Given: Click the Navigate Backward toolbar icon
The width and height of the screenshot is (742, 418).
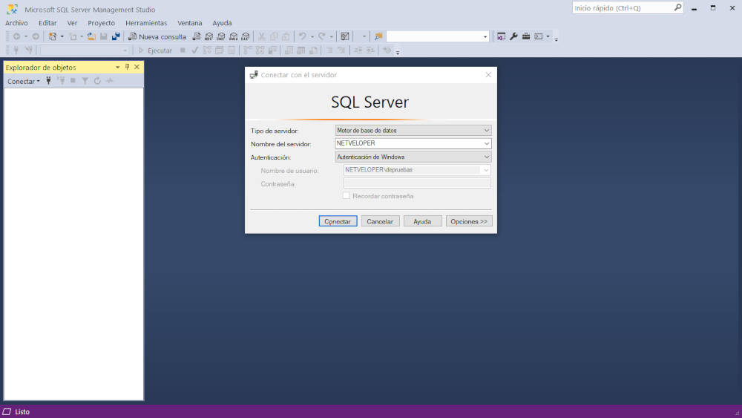Looking at the screenshot, I should pos(16,36).
